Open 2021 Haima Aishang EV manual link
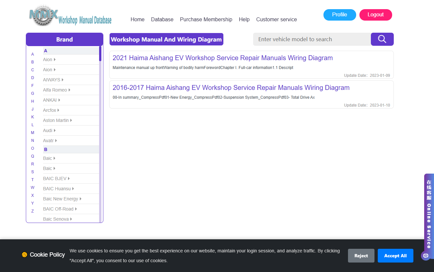The width and height of the screenshot is (434, 272). point(223,58)
